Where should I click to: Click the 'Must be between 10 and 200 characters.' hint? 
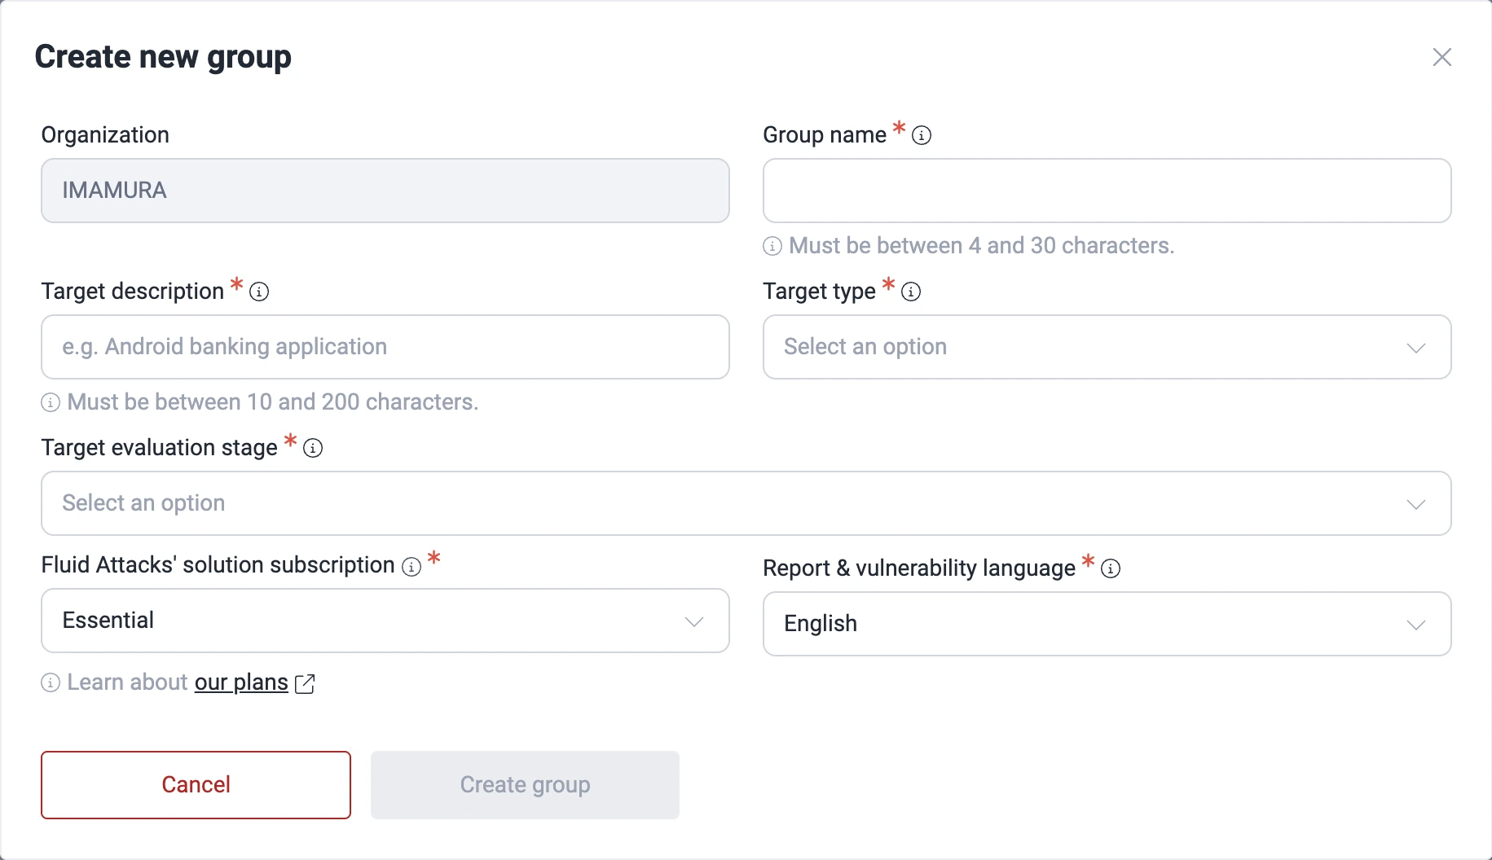coord(272,402)
